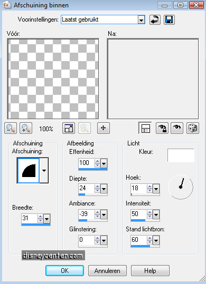
Task: Click the Stand lichtbron field showing 60
Action: pyautogui.click(x=139, y=240)
